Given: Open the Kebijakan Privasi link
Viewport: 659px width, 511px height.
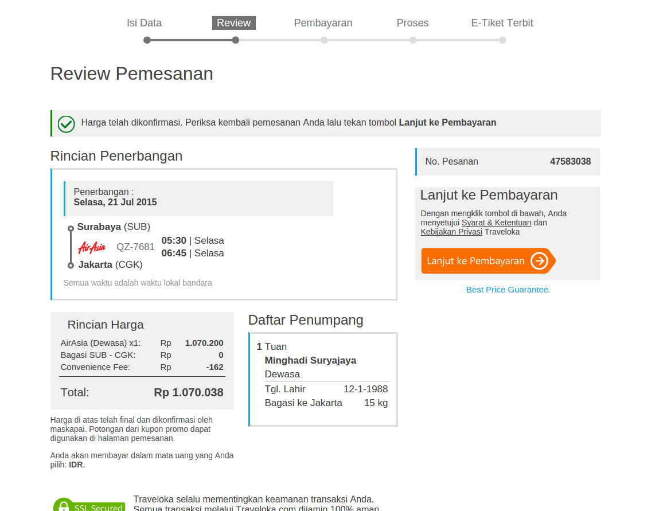Looking at the screenshot, I should [451, 232].
